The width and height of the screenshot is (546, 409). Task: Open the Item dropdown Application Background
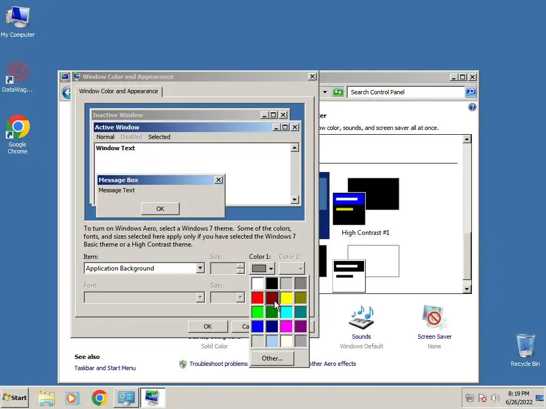point(144,268)
